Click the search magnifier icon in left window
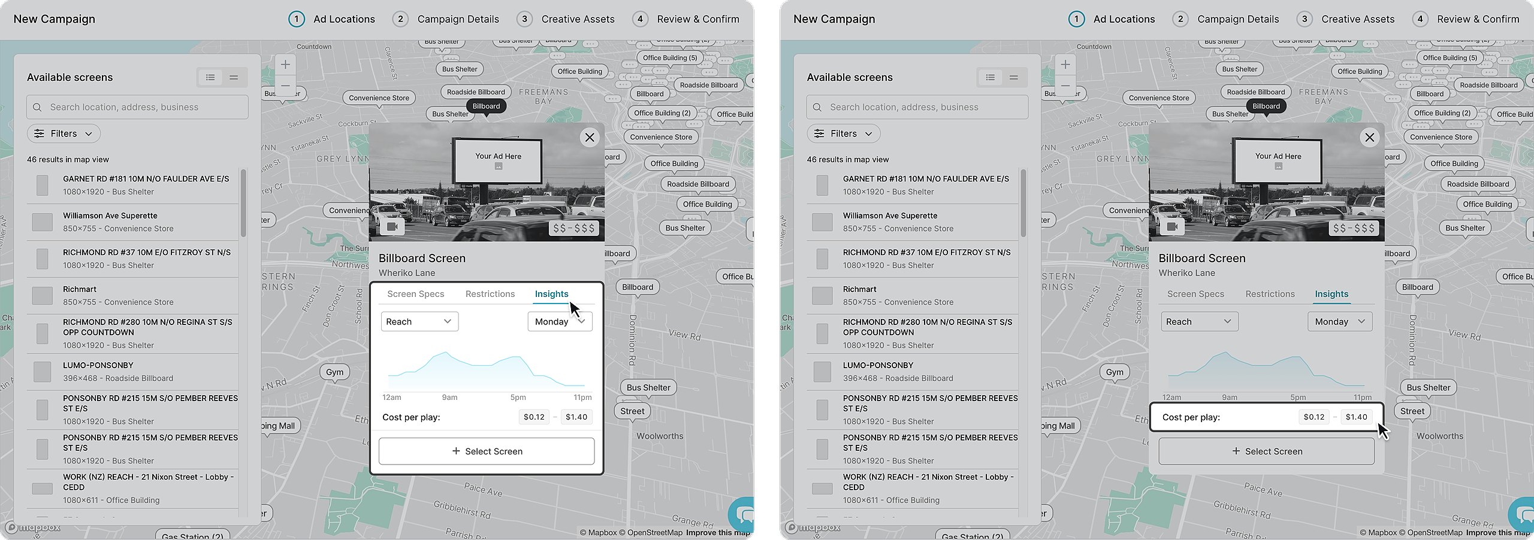This screenshot has height=540, width=1534. click(37, 107)
